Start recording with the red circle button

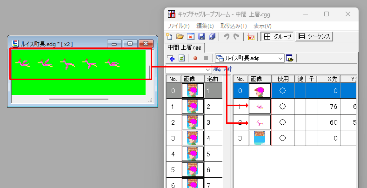tap(195, 58)
